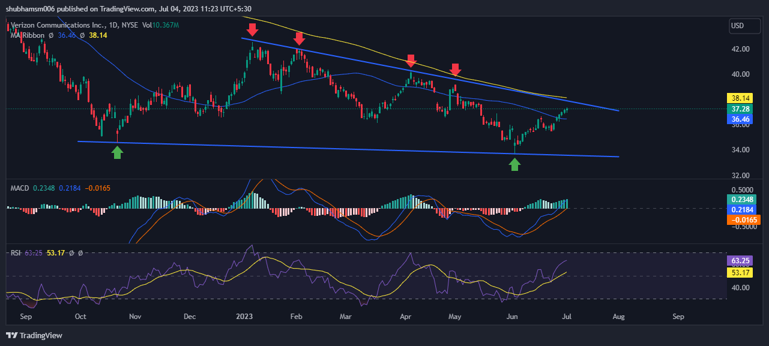Select the MA Ribbon indicator label

(x=28, y=35)
